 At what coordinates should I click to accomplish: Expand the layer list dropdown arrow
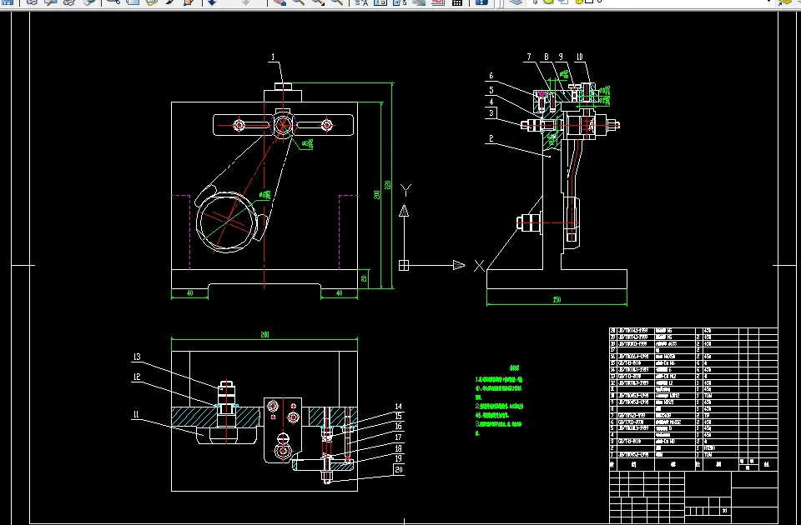(768, 2)
